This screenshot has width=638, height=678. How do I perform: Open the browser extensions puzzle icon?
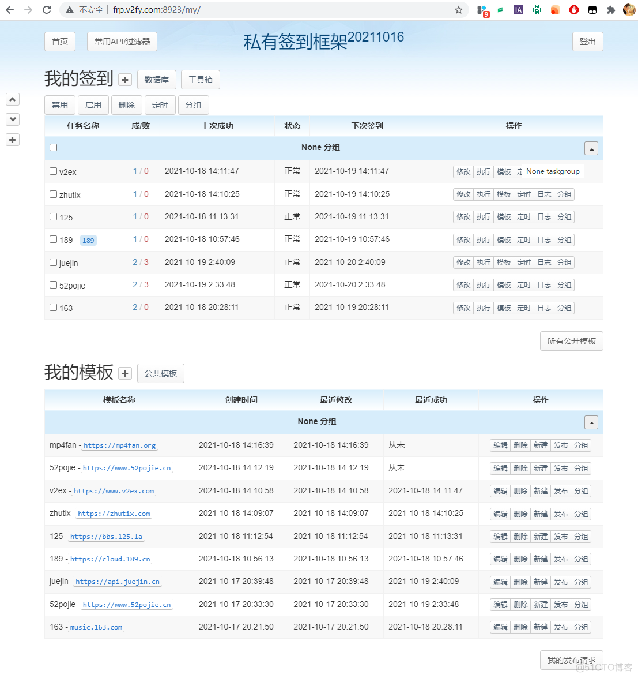[x=610, y=9]
